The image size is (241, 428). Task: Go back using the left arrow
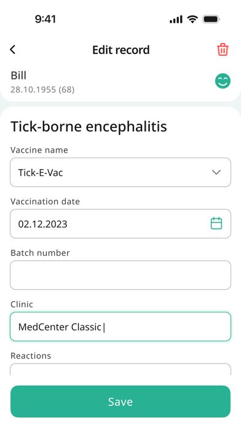point(12,50)
